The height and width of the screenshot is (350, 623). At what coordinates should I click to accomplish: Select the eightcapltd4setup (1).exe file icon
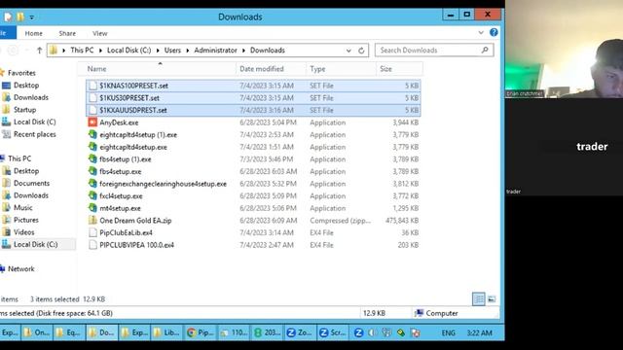point(92,134)
